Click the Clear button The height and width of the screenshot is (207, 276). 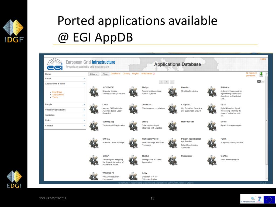[x=105, y=74]
